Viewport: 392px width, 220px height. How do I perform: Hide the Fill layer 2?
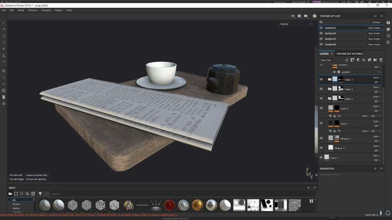[x=321, y=148]
